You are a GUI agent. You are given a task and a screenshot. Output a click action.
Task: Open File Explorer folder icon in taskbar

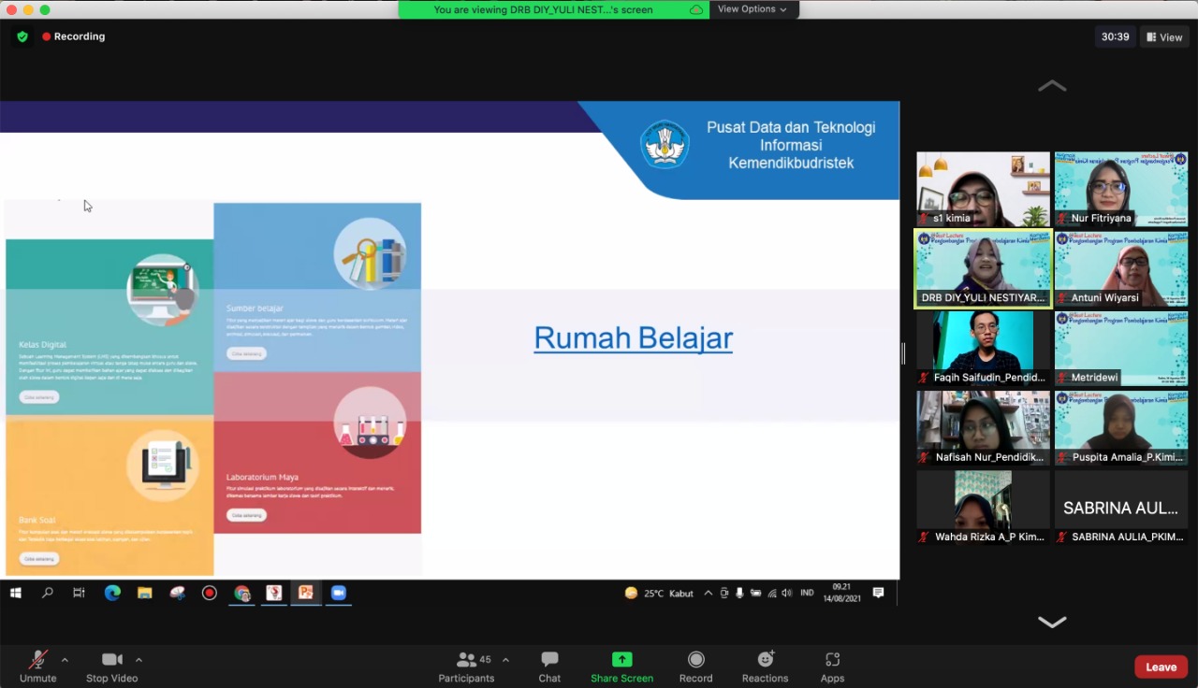[144, 593]
